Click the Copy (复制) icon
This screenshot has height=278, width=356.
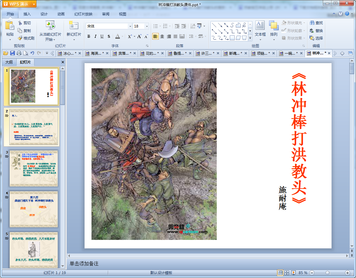click(20, 31)
